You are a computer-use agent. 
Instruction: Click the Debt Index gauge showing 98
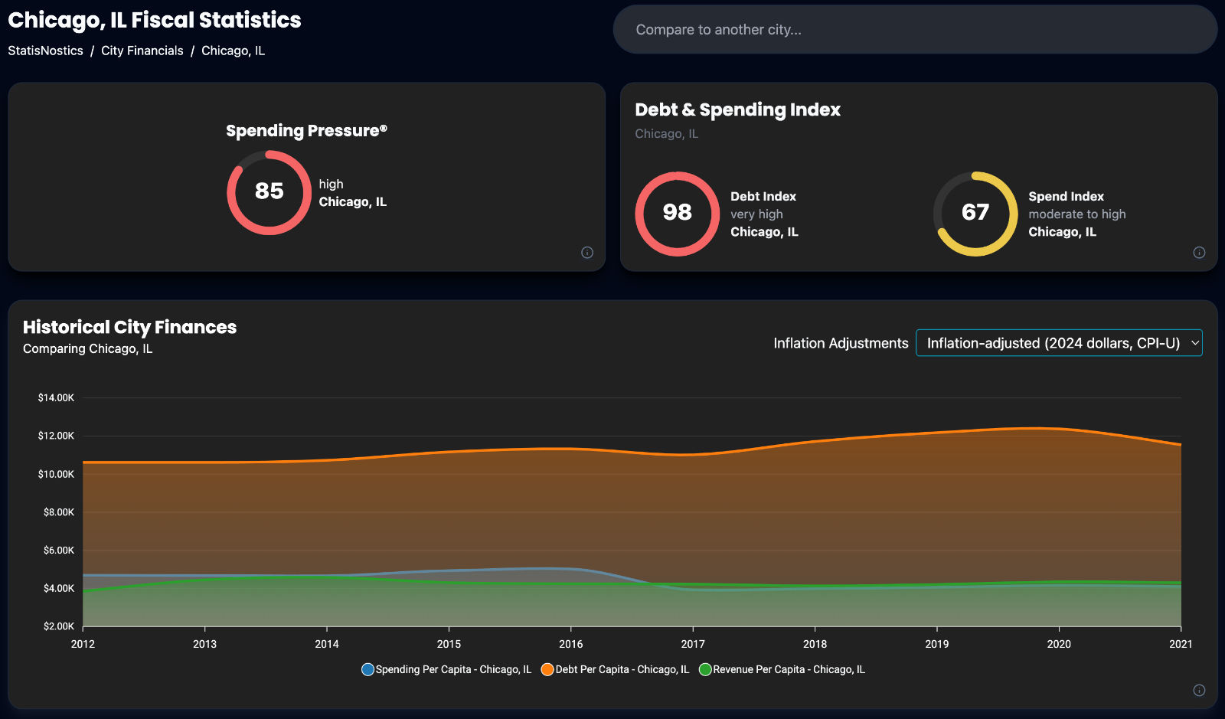point(677,214)
